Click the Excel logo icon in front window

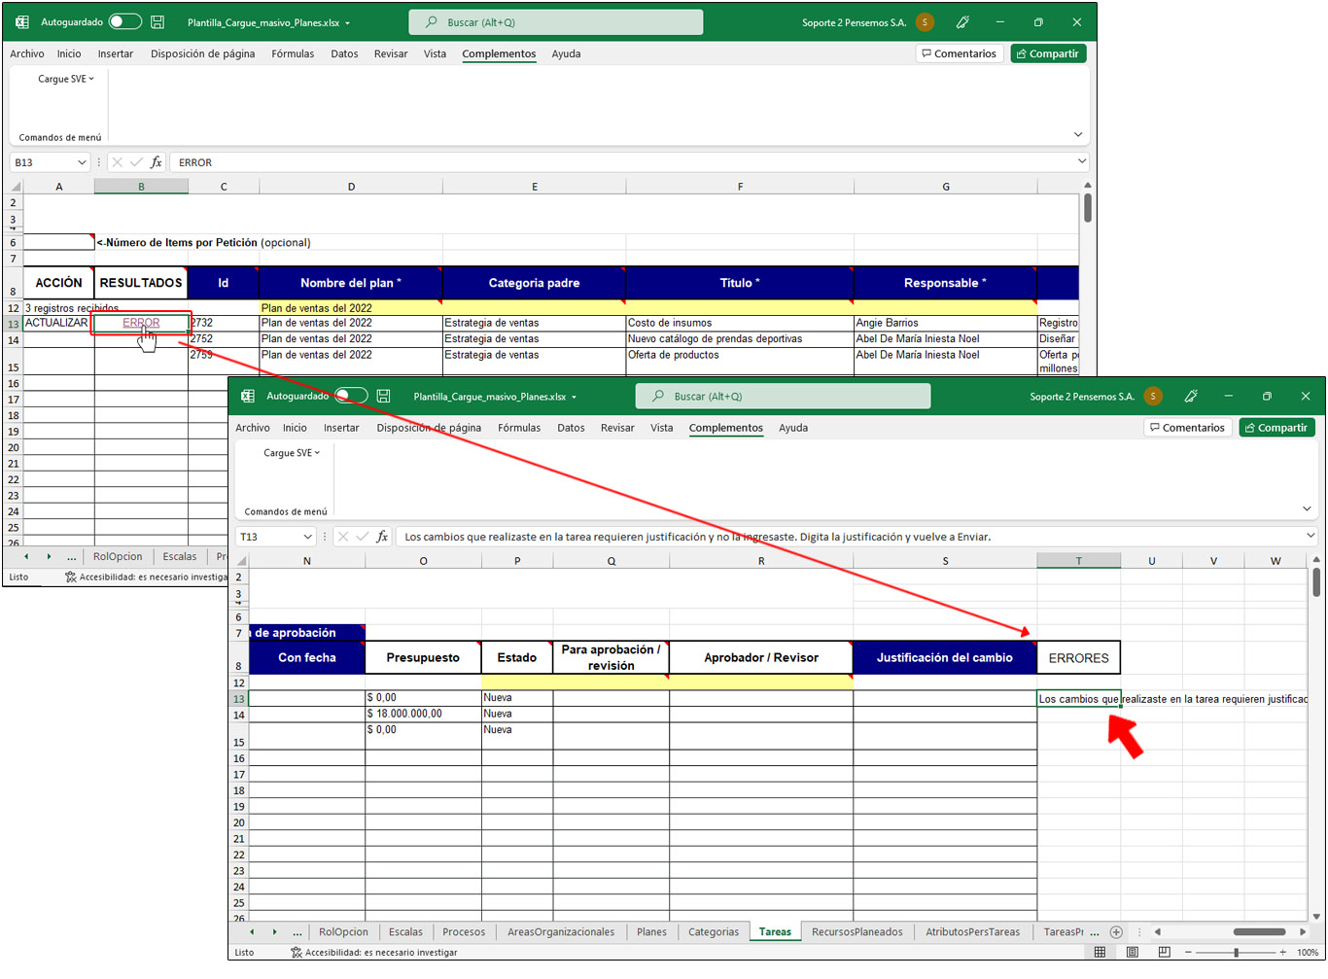click(248, 396)
